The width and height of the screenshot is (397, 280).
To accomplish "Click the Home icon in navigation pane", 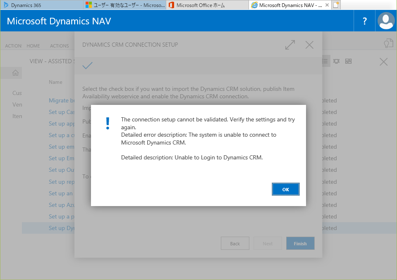I will point(15,73).
